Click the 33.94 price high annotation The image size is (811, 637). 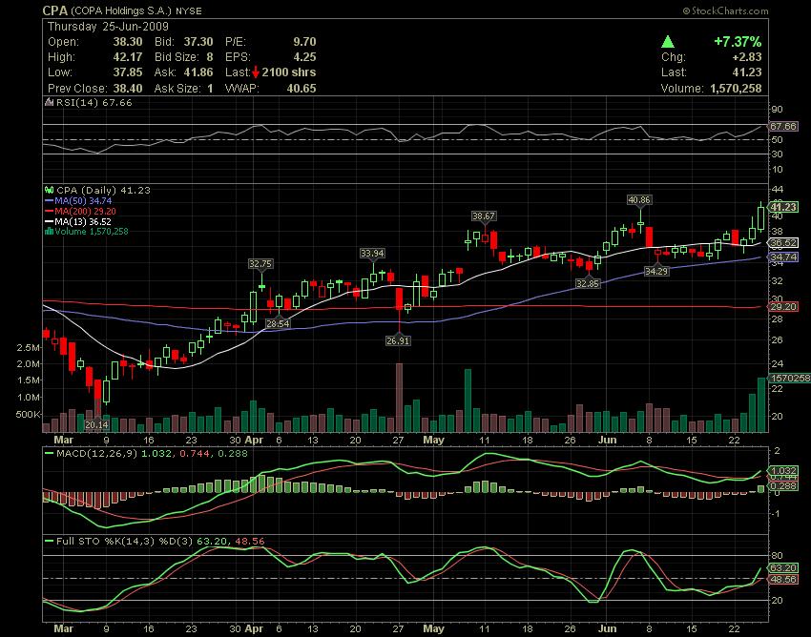tap(372, 253)
